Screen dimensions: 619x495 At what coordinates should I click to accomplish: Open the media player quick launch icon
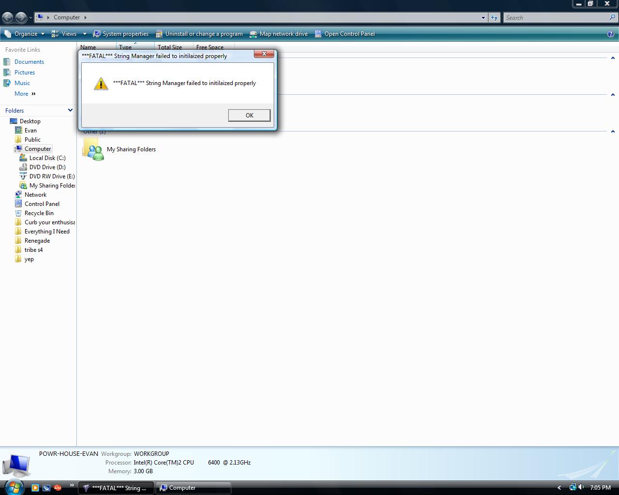tap(35, 488)
